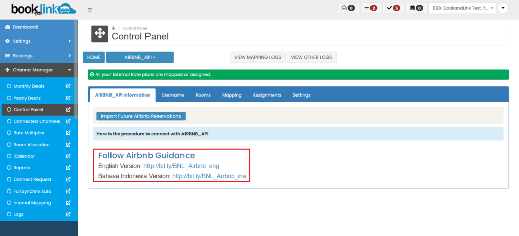Image resolution: width=519 pixels, height=236 pixels.
Task: Click the Follow Airbnb Guidance heading
Action: coord(146,156)
